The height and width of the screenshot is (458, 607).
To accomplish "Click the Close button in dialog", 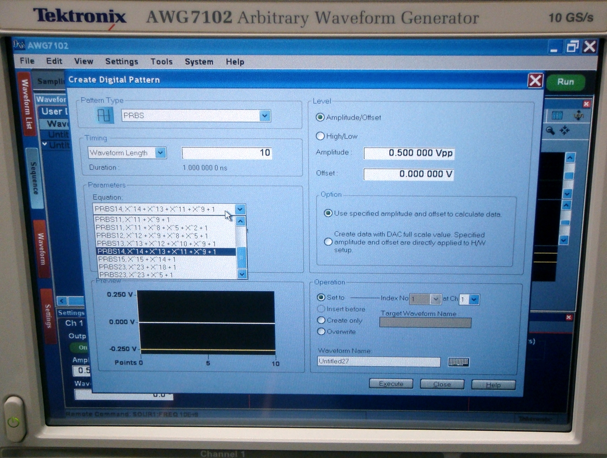I will [x=442, y=384].
